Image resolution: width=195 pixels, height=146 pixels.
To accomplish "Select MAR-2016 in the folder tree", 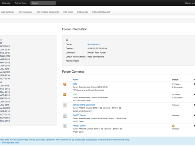I will point(5,56).
